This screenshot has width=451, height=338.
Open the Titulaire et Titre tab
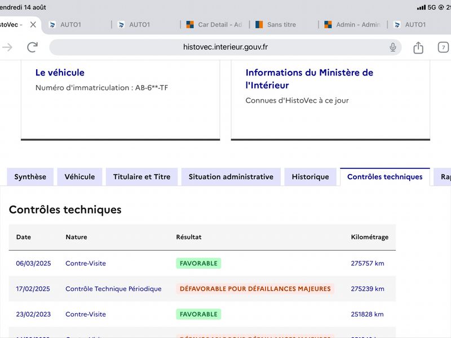[x=142, y=177]
